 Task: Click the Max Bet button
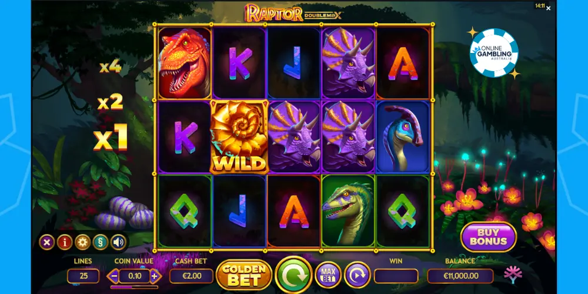(328, 276)
